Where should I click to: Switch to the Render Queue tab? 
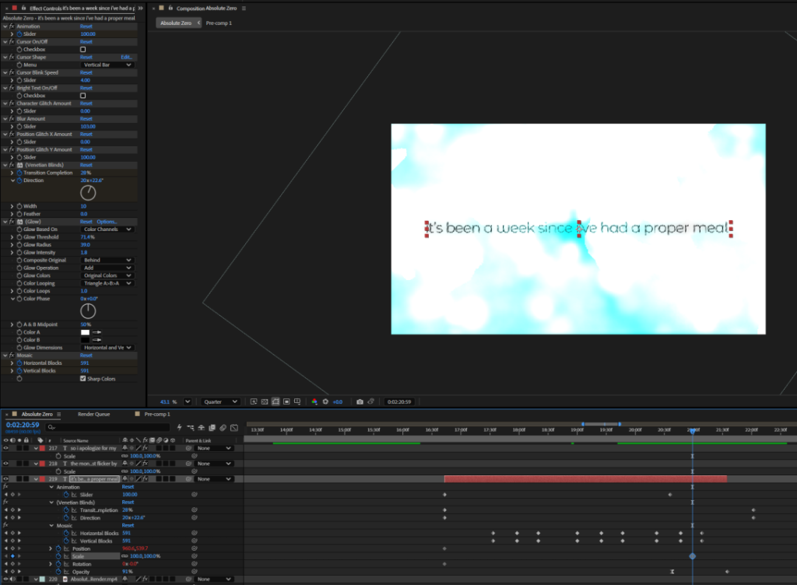(x=93, y=415)
